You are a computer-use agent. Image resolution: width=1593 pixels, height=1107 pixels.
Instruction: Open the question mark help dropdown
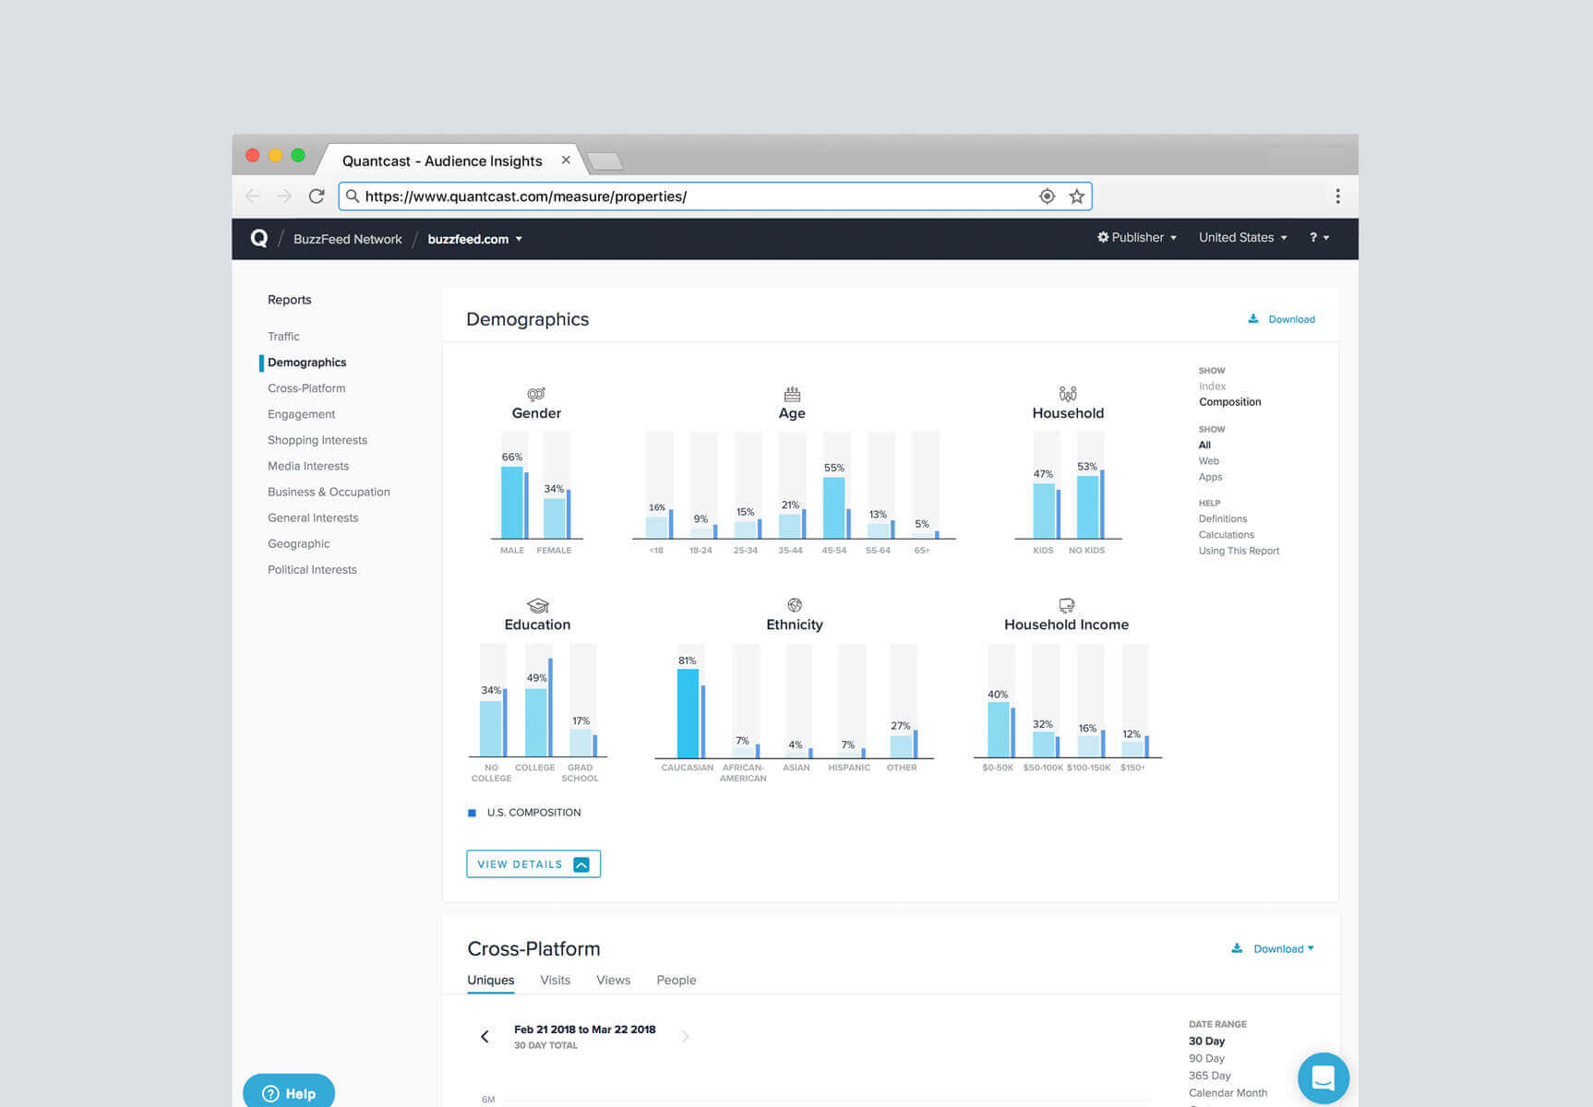[1319, 237]
